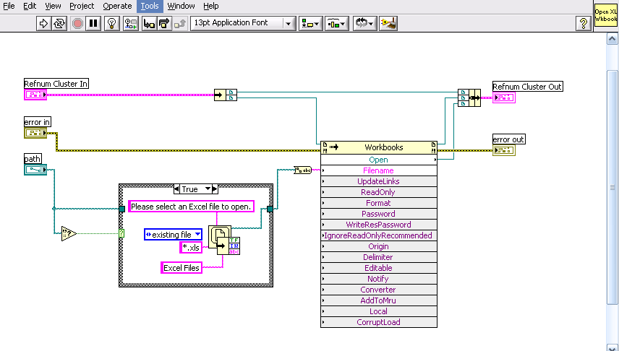Select the error out terminal

click(x=504, y=150)
